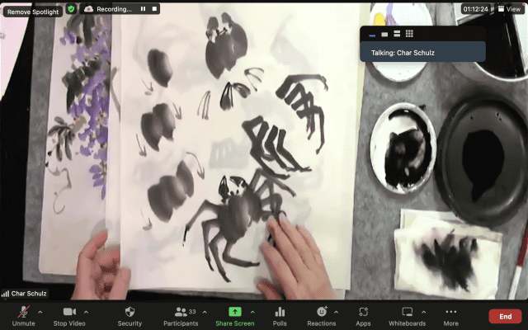528x330 pixels.
Task: Stop the cloud recording
Action: click(x=154, y=9)
